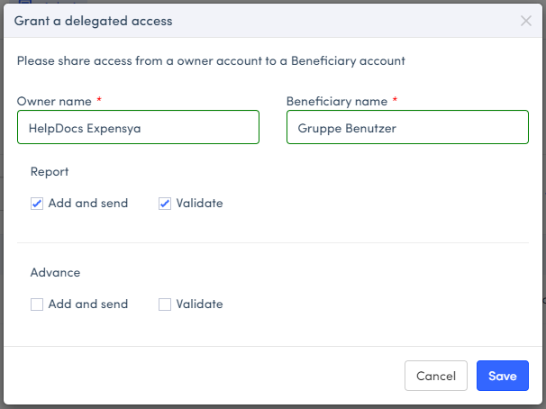Click the Report section heading
The width and height of the screenshot is (546, 409).
pos(50,171)
